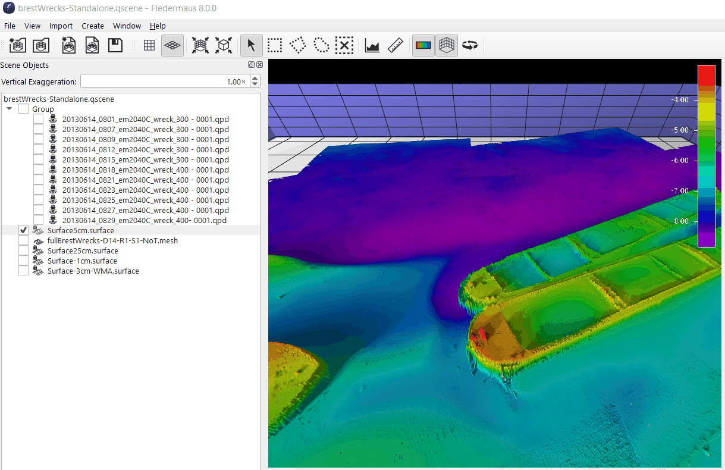Click the Vertical Exaggeration input field
This screenshot has width=725, height=470.
coord(165,82)
